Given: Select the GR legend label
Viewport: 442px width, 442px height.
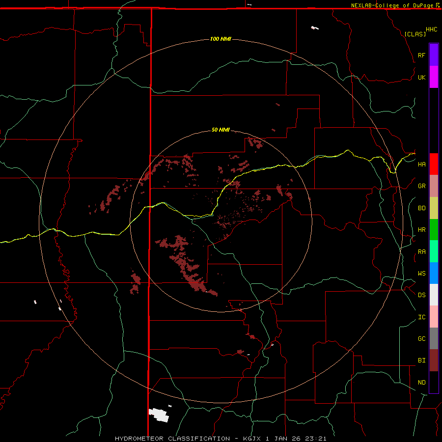Looking at the screenshot, I should (x=421, y=186).
